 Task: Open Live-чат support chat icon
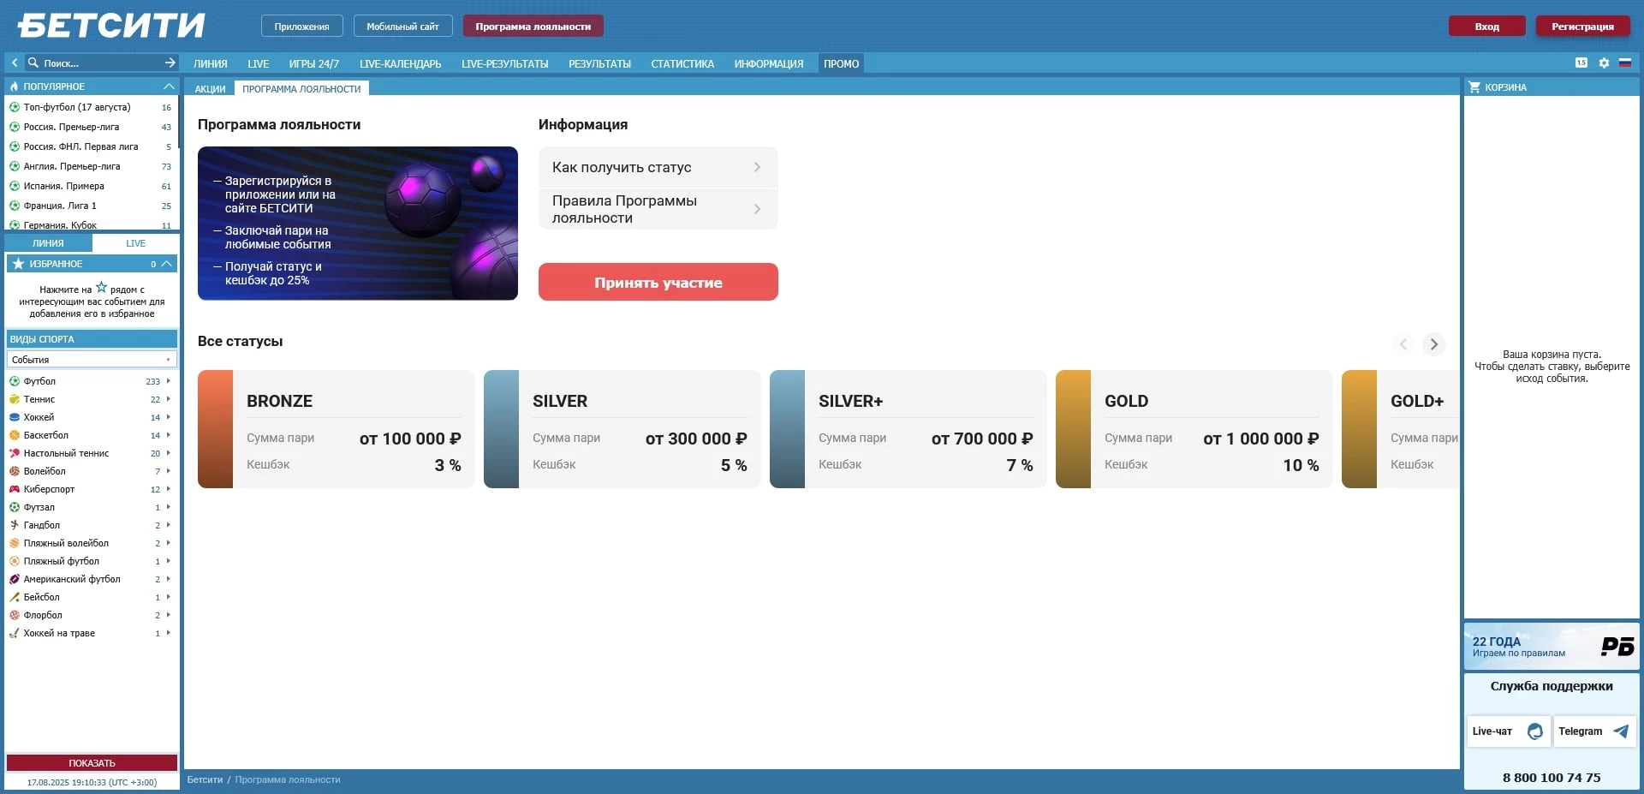click(x=1535, y=731)
